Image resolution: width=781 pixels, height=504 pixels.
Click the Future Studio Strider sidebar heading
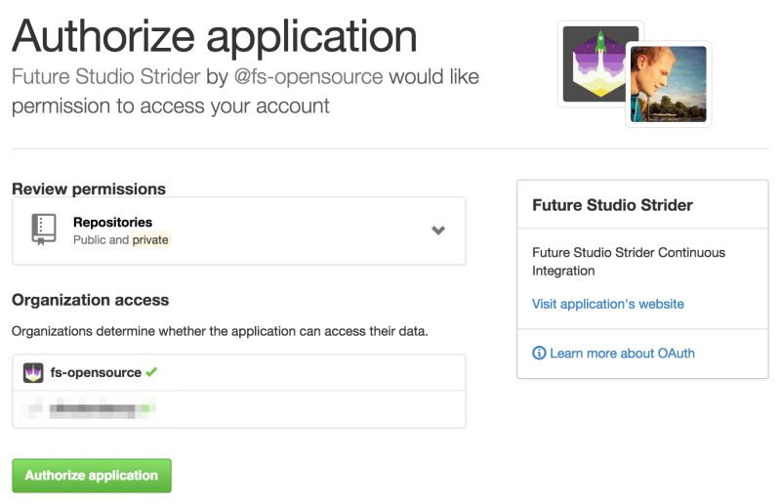612,205
